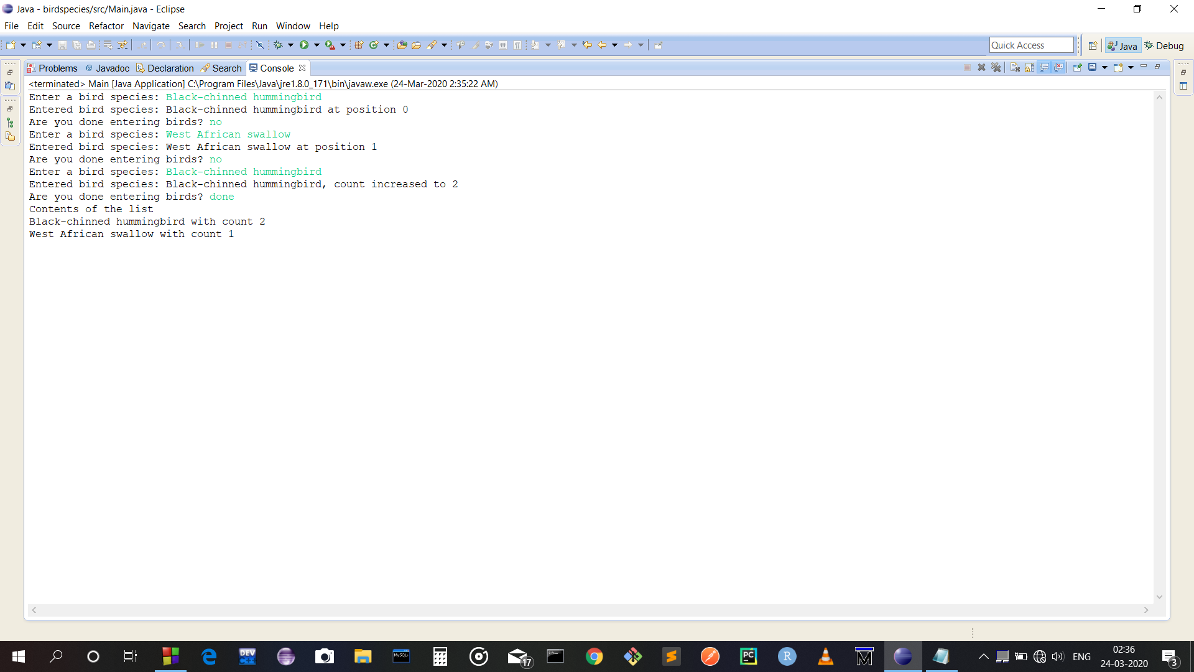Click the Pin Console icon
This screenshot has width=1194, height=672.
[1077, 67]
